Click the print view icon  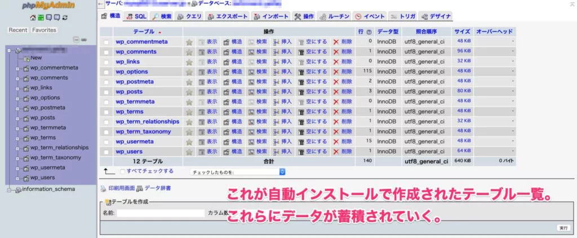coord(103,189)
